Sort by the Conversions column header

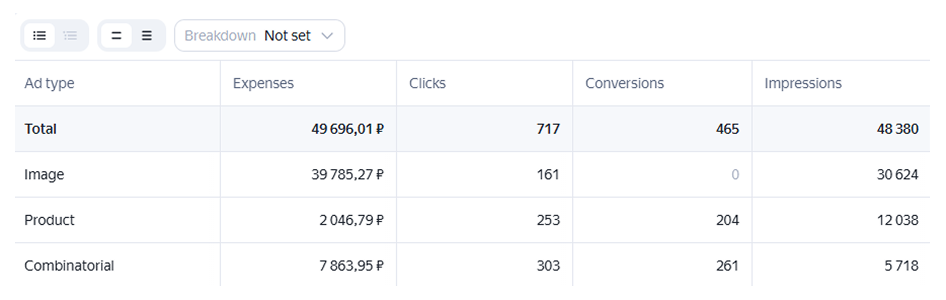click(624, 83)
